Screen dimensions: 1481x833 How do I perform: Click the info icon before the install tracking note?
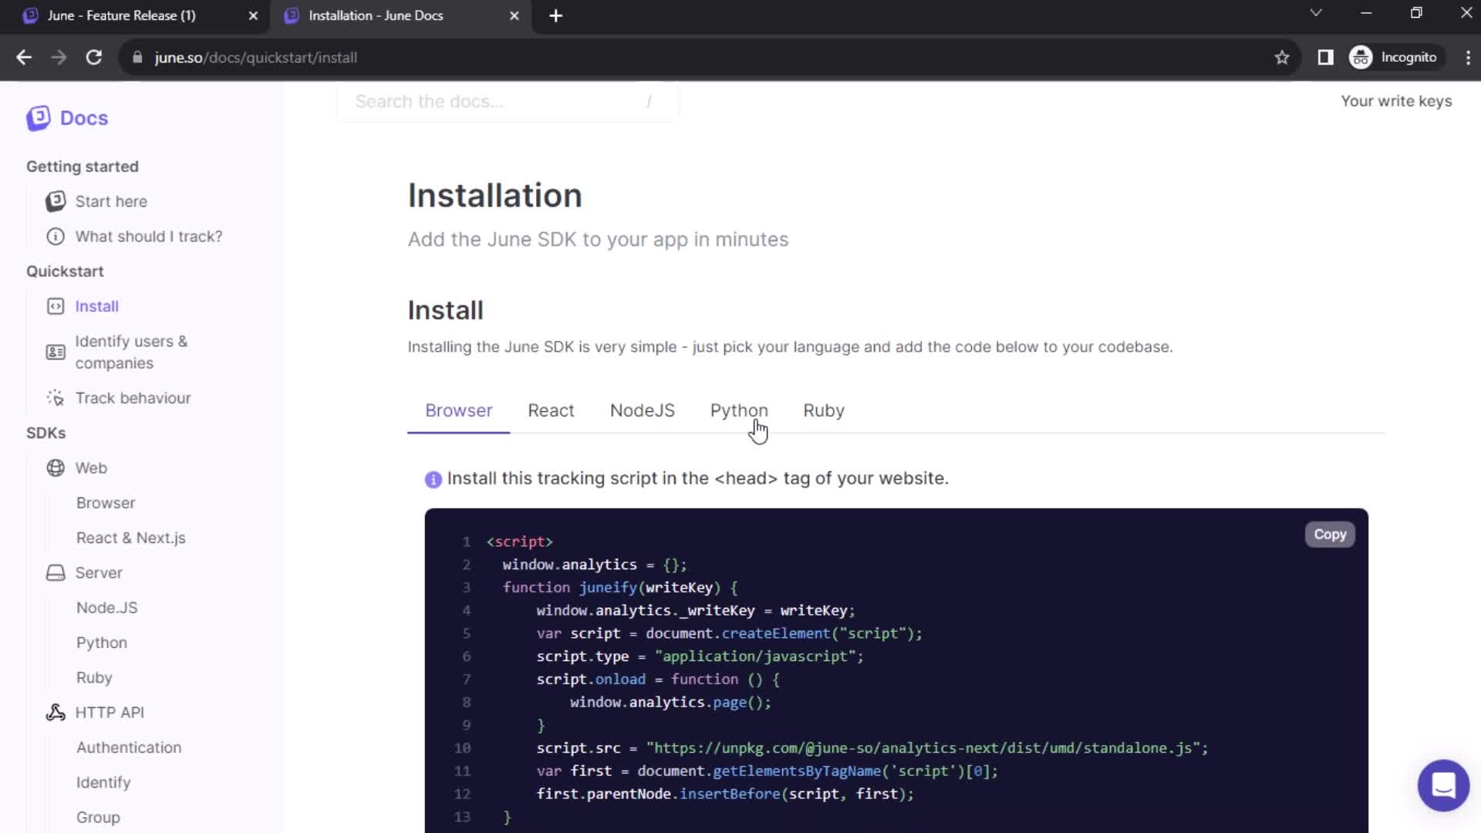(434, 480)
